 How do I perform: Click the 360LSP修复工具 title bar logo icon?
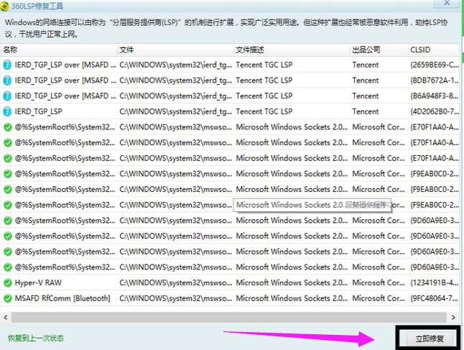tap(4, 6)
